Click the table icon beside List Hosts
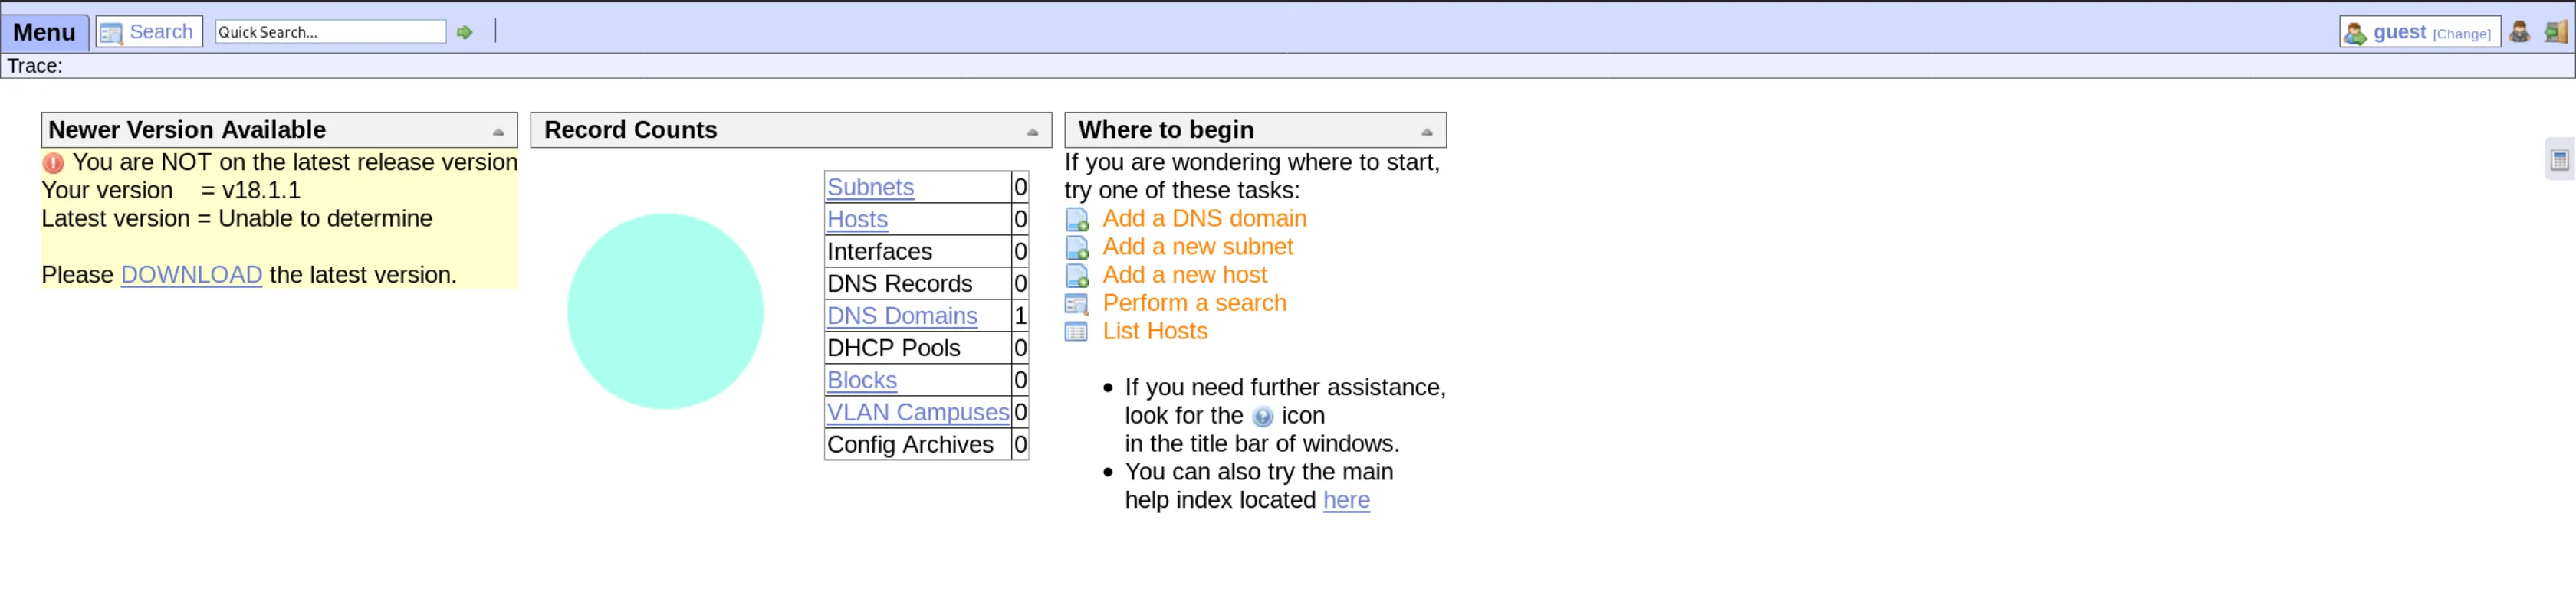This screenshot has width=2576, height=605. [x=1075, y=332]
